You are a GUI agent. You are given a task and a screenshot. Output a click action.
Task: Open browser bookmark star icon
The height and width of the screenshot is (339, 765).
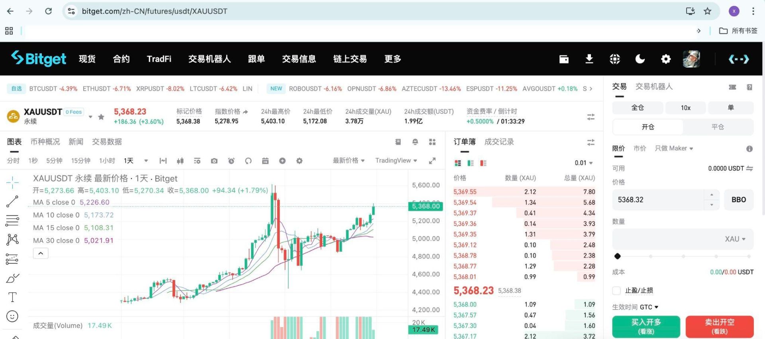[707, 11]
